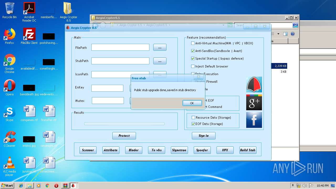Select comgames.rtf desktop file
336x189 pixels.
click(x=29, y=113)
